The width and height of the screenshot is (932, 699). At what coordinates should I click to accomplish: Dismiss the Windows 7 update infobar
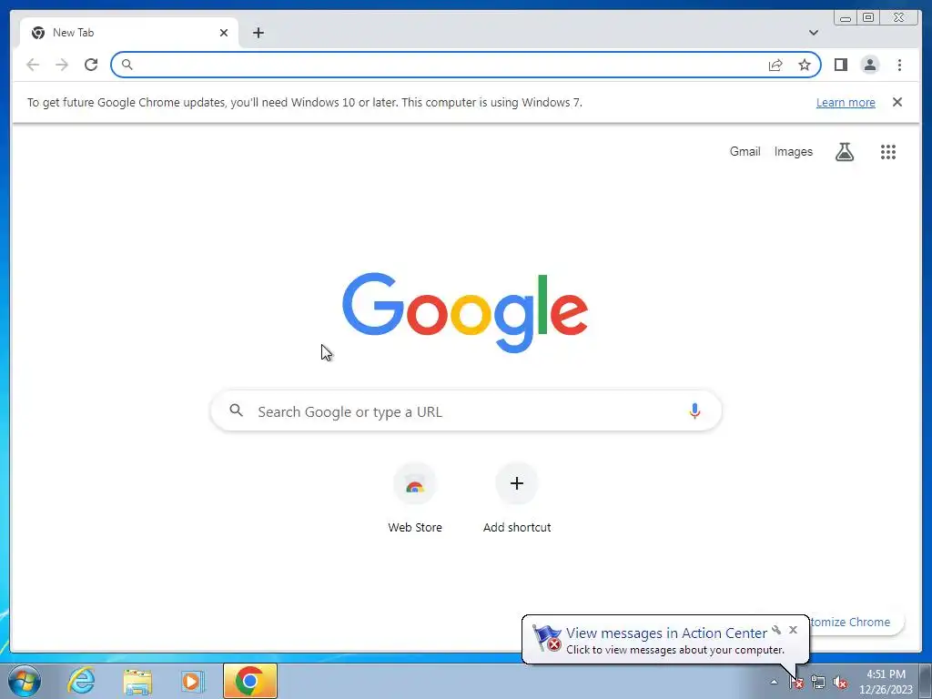897,102
